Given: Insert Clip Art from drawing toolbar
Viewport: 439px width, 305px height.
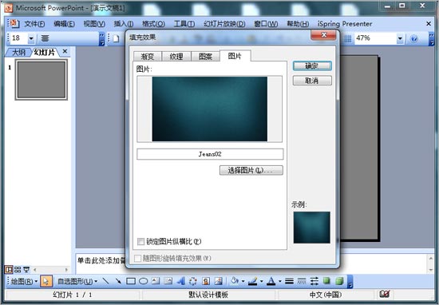Looking at the screenshot, I should point(206,280).
